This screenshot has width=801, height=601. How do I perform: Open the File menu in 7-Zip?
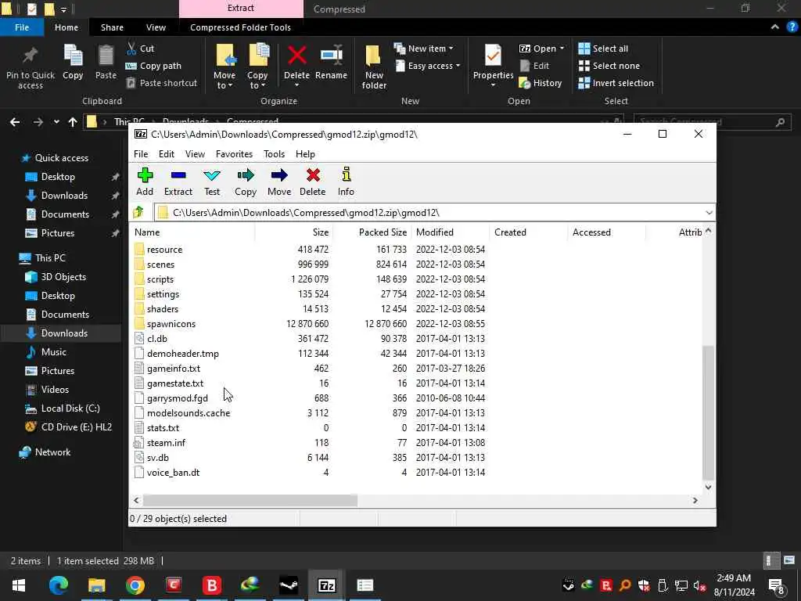tap(141, 154)
